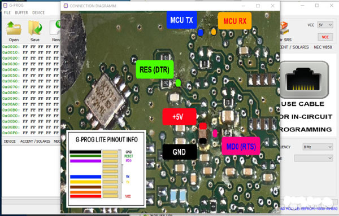This screenshot has height=216, width=339.
Task: Click the G-PROG LITE PINOUT INFO panel
Action: [106, 169]
